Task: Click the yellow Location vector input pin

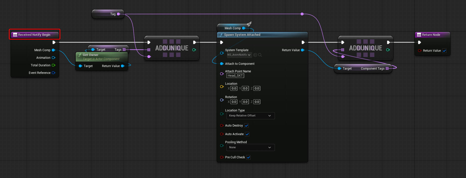Action: tap(222, 86)
